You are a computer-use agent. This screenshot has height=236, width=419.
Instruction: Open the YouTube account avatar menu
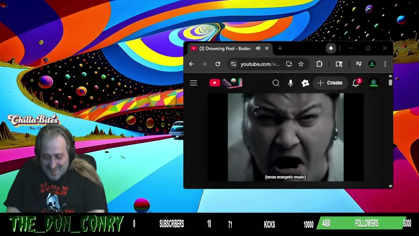[374, 83]
